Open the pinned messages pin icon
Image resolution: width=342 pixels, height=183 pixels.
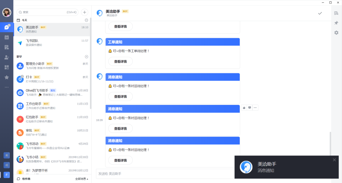[x=336, y=23]
